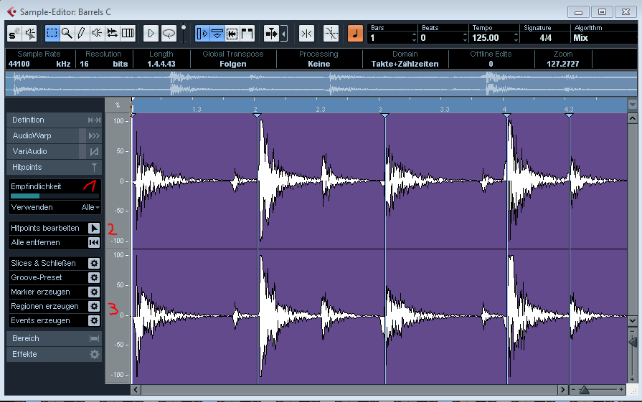Adjust the Empfindlichkeit sensitivity slider
This screenshot has height=402, width=642.
pos(54,196)
